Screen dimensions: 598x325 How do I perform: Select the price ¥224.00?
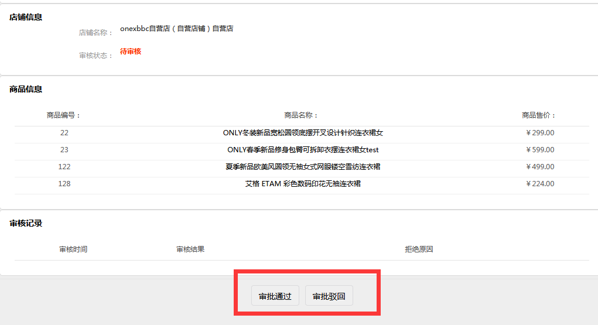[x=540, y=184]
